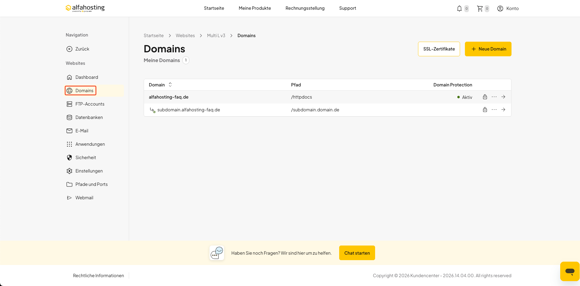The height and width of the screenshot is (286, 580).
Task: Click the /subdomain.domain.de path cell
Action: [315, 110]
